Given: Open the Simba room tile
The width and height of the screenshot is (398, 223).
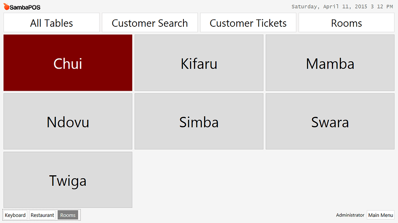Looking at the screenshot, I should (x=199, y=121).
